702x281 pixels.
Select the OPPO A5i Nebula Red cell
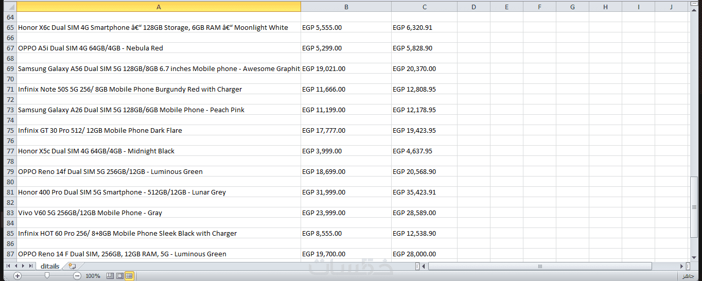click(159, 48)
